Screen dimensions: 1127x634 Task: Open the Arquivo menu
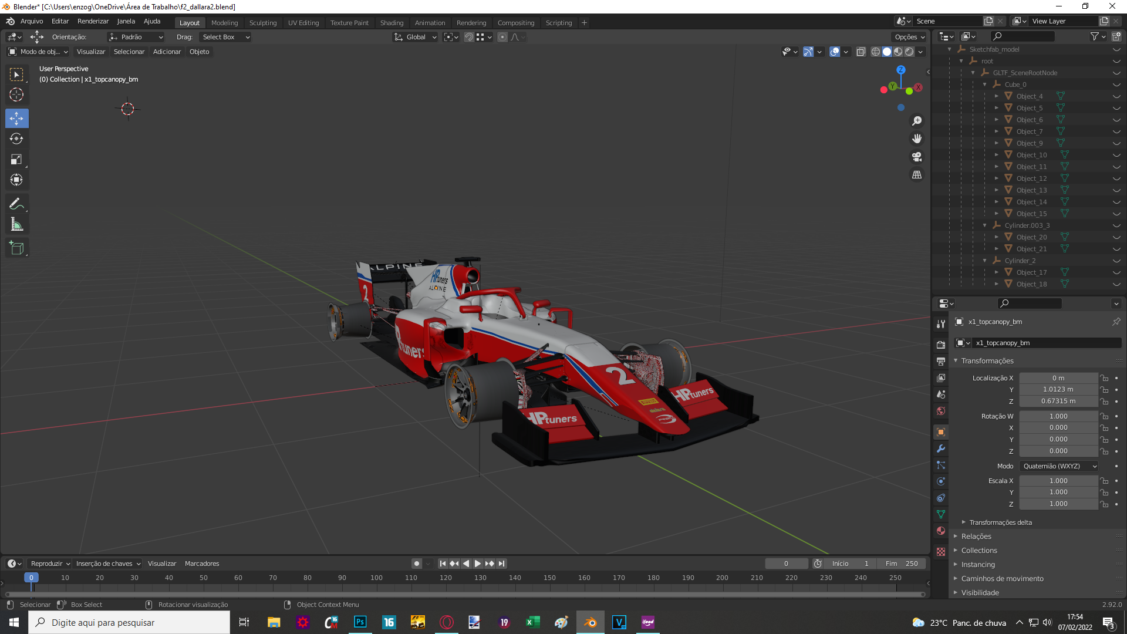32,21
